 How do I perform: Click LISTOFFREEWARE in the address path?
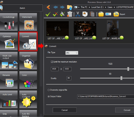(125, 7)
